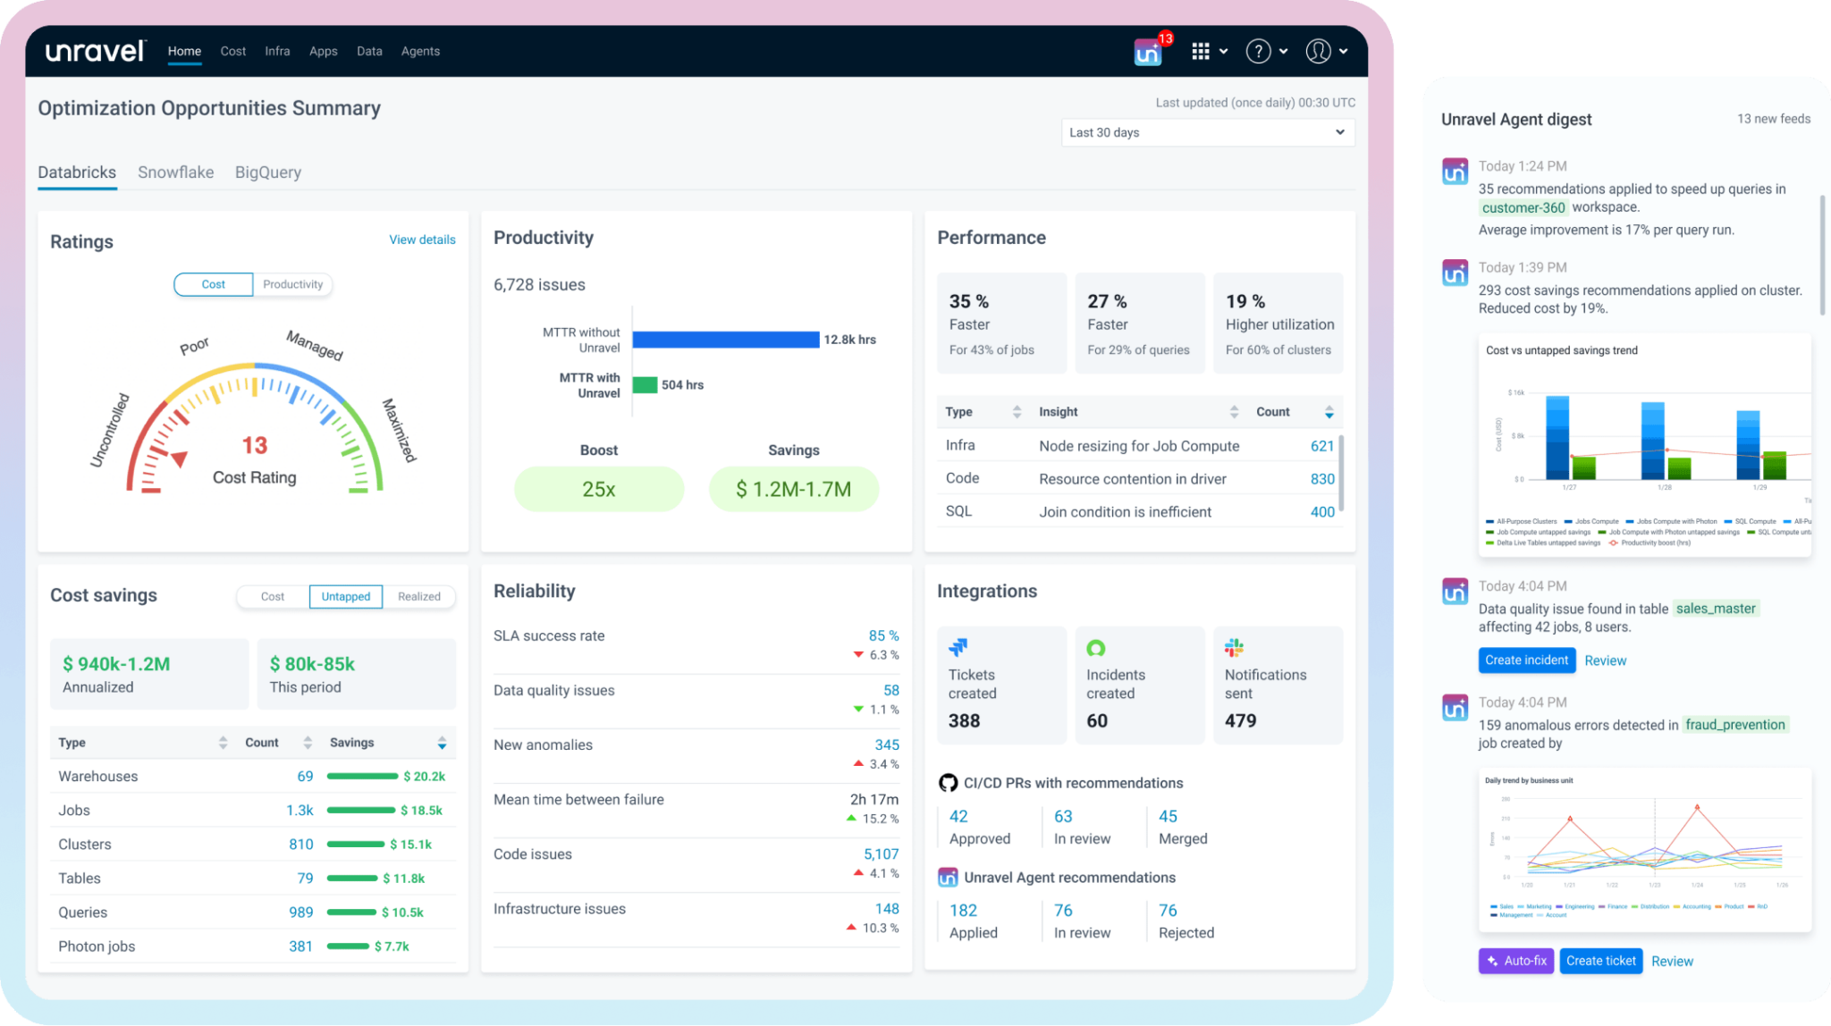
Task: Select Cost in the Cost savings toggle
Action: click(x=272, y=596)
